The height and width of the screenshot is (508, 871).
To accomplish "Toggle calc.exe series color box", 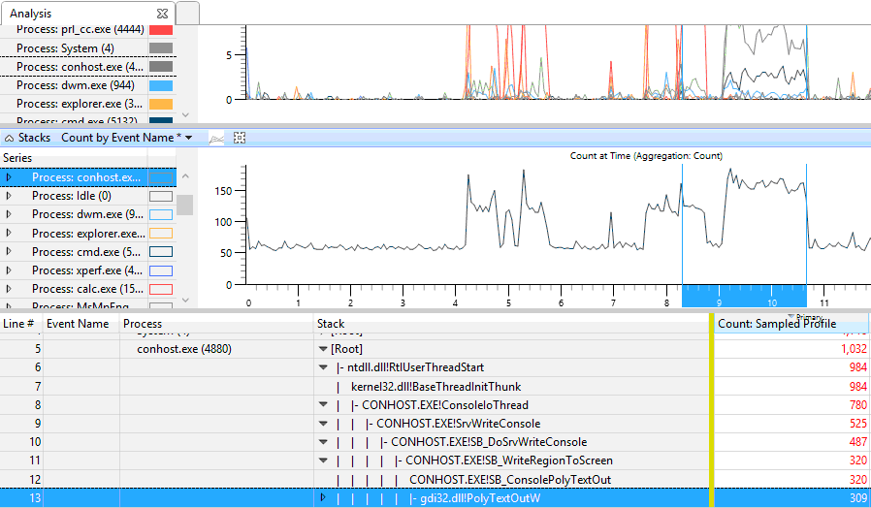I will pyautogui.click(x=161, y=289).
